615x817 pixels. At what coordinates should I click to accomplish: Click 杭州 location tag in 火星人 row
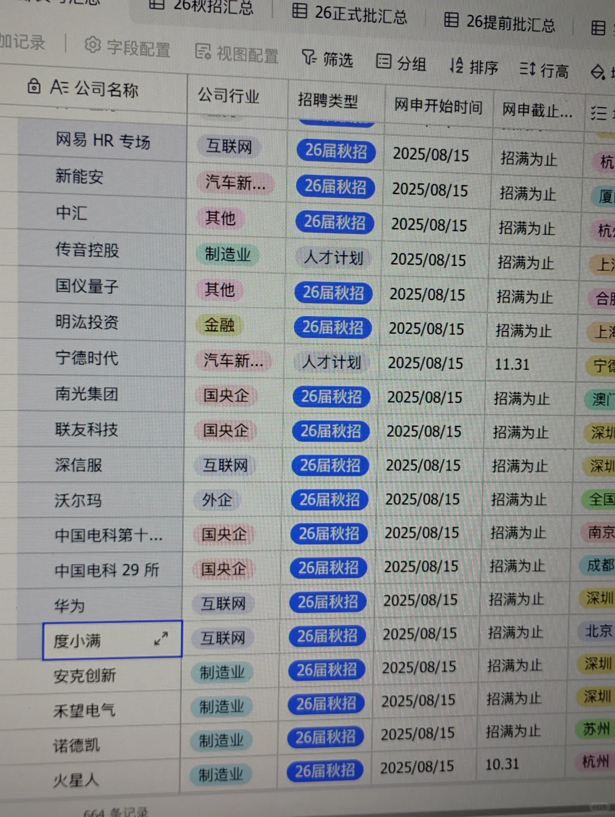coord(595,761)
